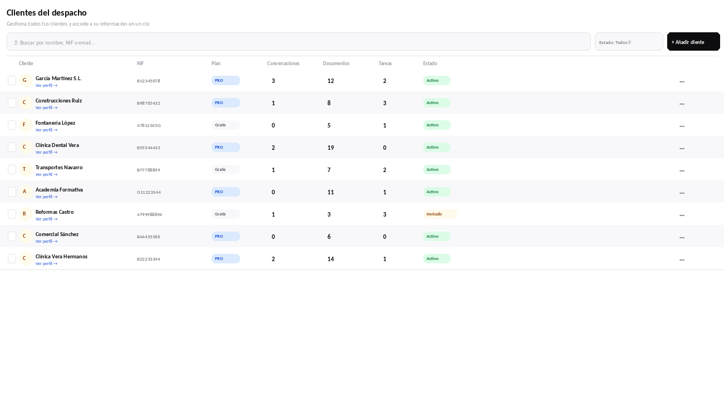
Task: Open Ver perfil for Transportes Navarro
Action: [x=47, y=175]
